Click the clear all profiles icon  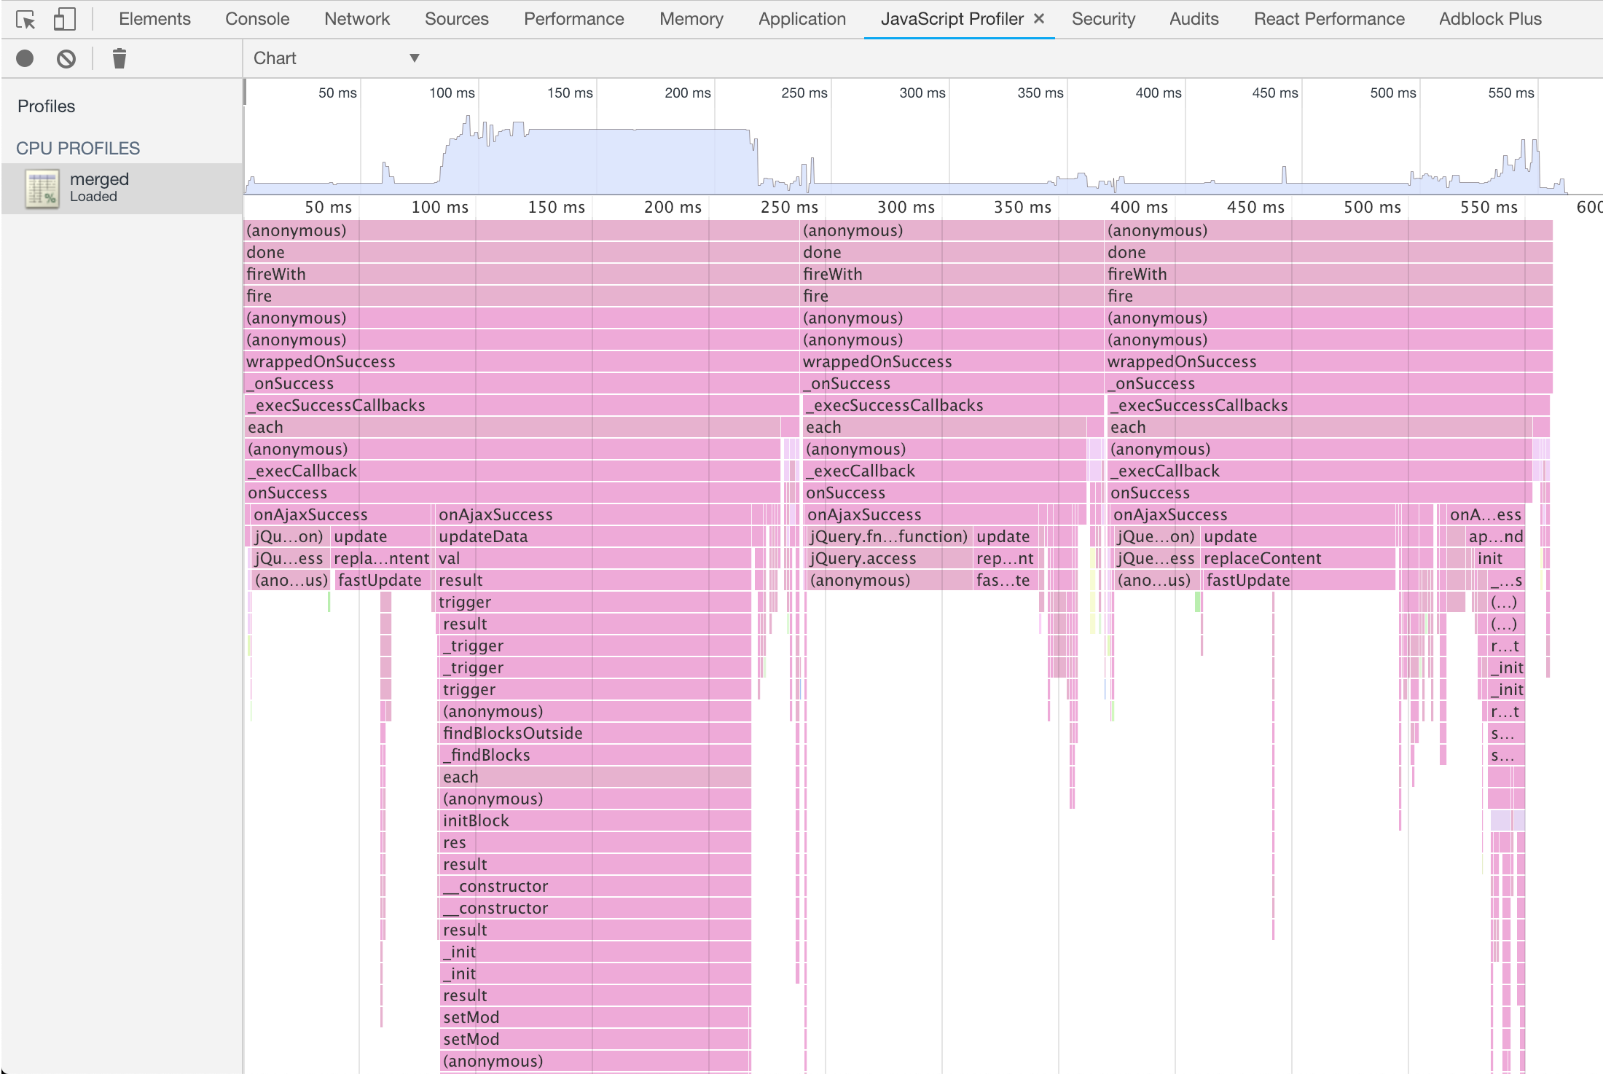(x=66, y=58)
